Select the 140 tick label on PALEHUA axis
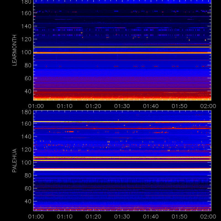Viewport: 221px width, 221px height. coord(26,136)
